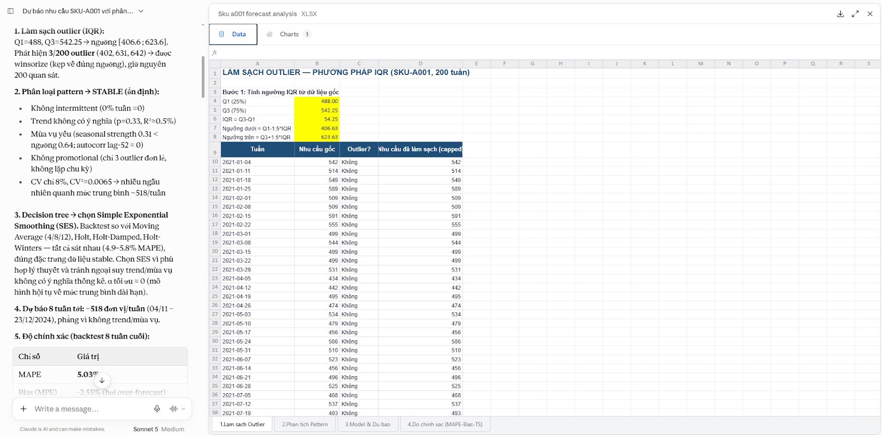The width and height of the screenshot is (882, 435).
Task: Open the 1.Lam sach Outlier sheet
Action: pos(242,425)
